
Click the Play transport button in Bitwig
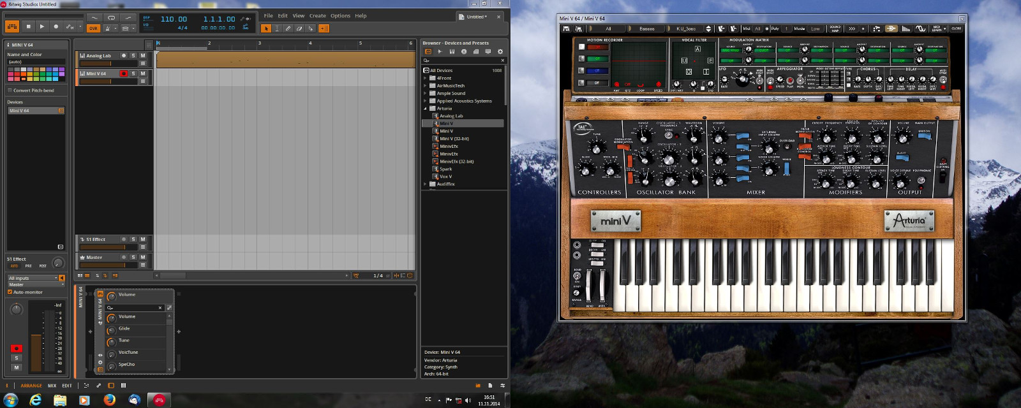click(42, 27)
